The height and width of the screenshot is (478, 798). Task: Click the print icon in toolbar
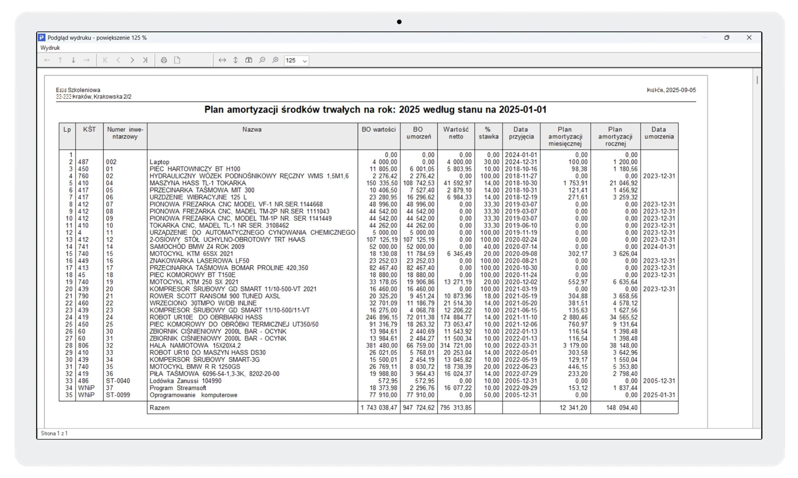point(164,60)
